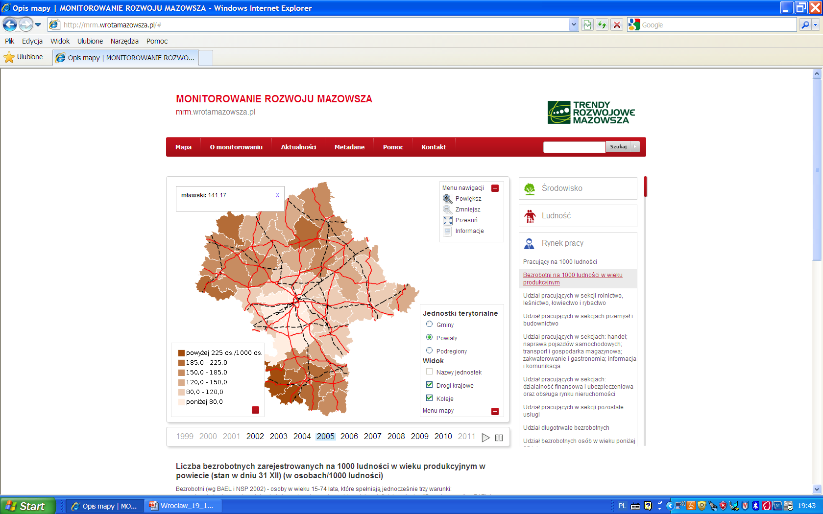823x514 pixels.
Task: Select year 2010 on the timeline
Action: [x=443, y=436]
